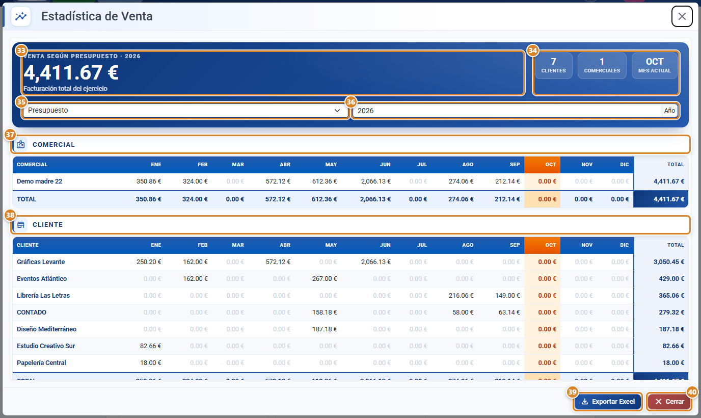Image resolution: width=701 pixels, height=418 pixels.
Task: Select the Demo madre 22 row name
Action: 40,181
